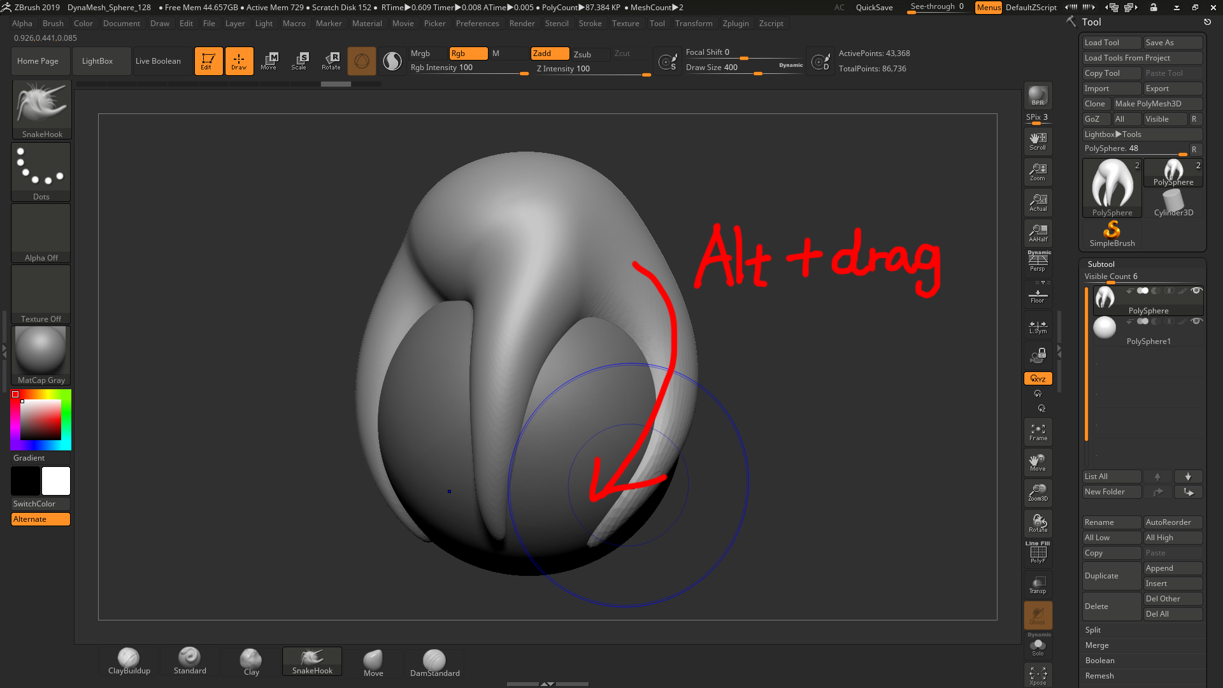This screenshot has height=688, width=1223.
Task: Pick a color in the color picker square
Action: pyautogui.click(x=41, y=420)
